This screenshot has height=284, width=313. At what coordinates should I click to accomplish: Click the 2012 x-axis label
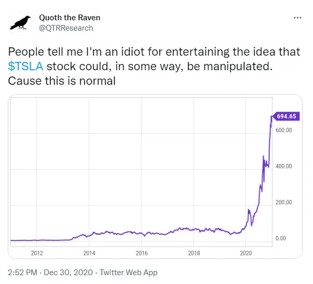click(x=37, y=253)
